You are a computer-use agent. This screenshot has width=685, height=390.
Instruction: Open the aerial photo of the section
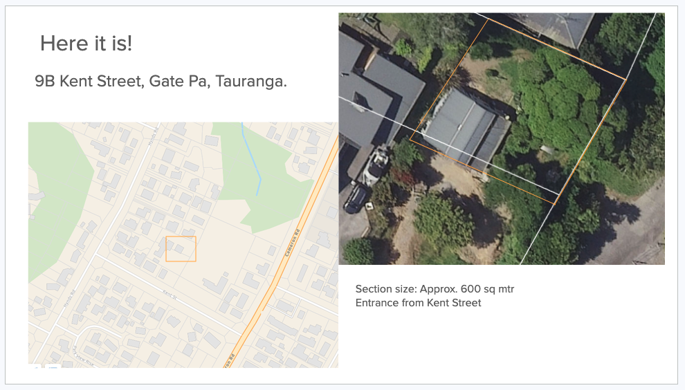click(x=502, y=138)
